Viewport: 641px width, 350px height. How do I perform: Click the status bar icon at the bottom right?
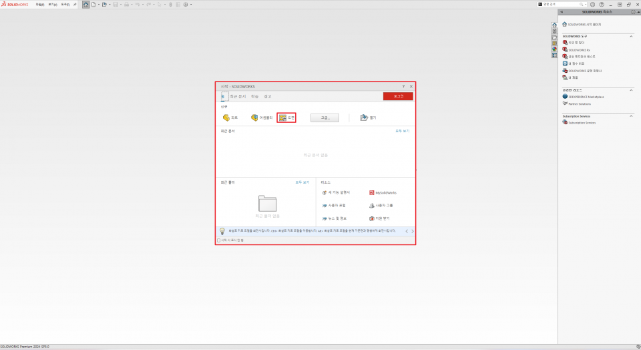[x=638, y=347]
